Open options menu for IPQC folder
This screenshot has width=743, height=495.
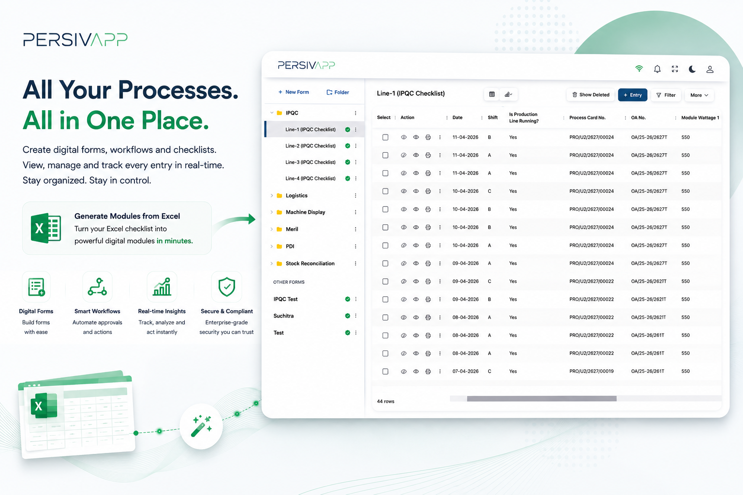coord(355,113)
